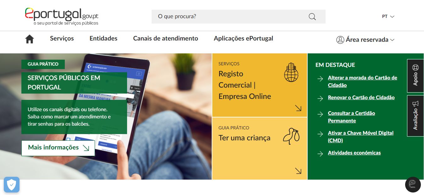
Task: Click arrow icon on Ter uma criança tile
Action: tap(298, 171)
